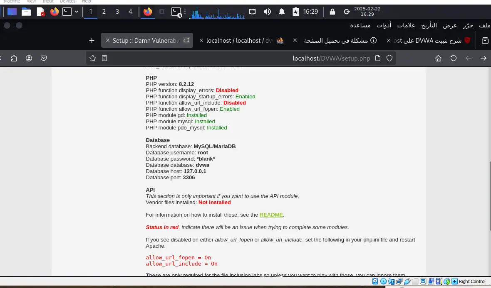Open the عرض (View) menu
Image resolution: width=491 pixels, height=288 pixels.
click(x=450, y=26)
